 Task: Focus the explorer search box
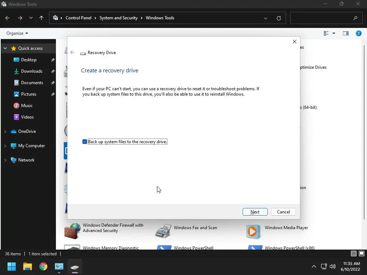327,18
